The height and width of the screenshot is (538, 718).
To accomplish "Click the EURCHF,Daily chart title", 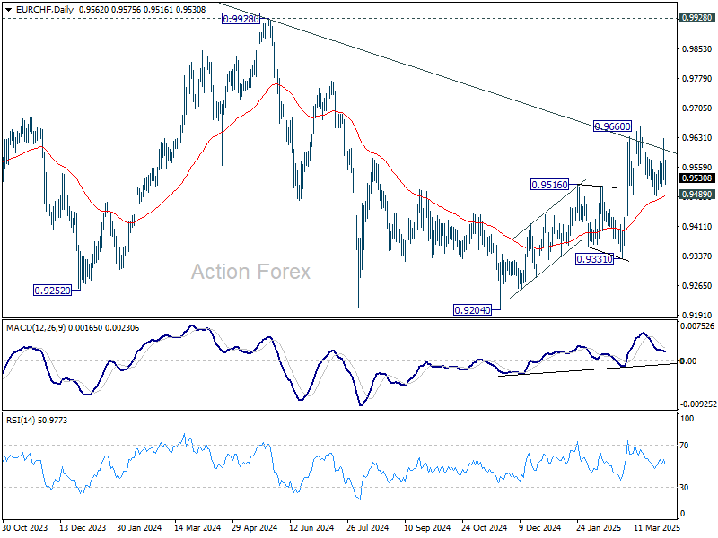I will pyautogui.click(x=44, y=10).
